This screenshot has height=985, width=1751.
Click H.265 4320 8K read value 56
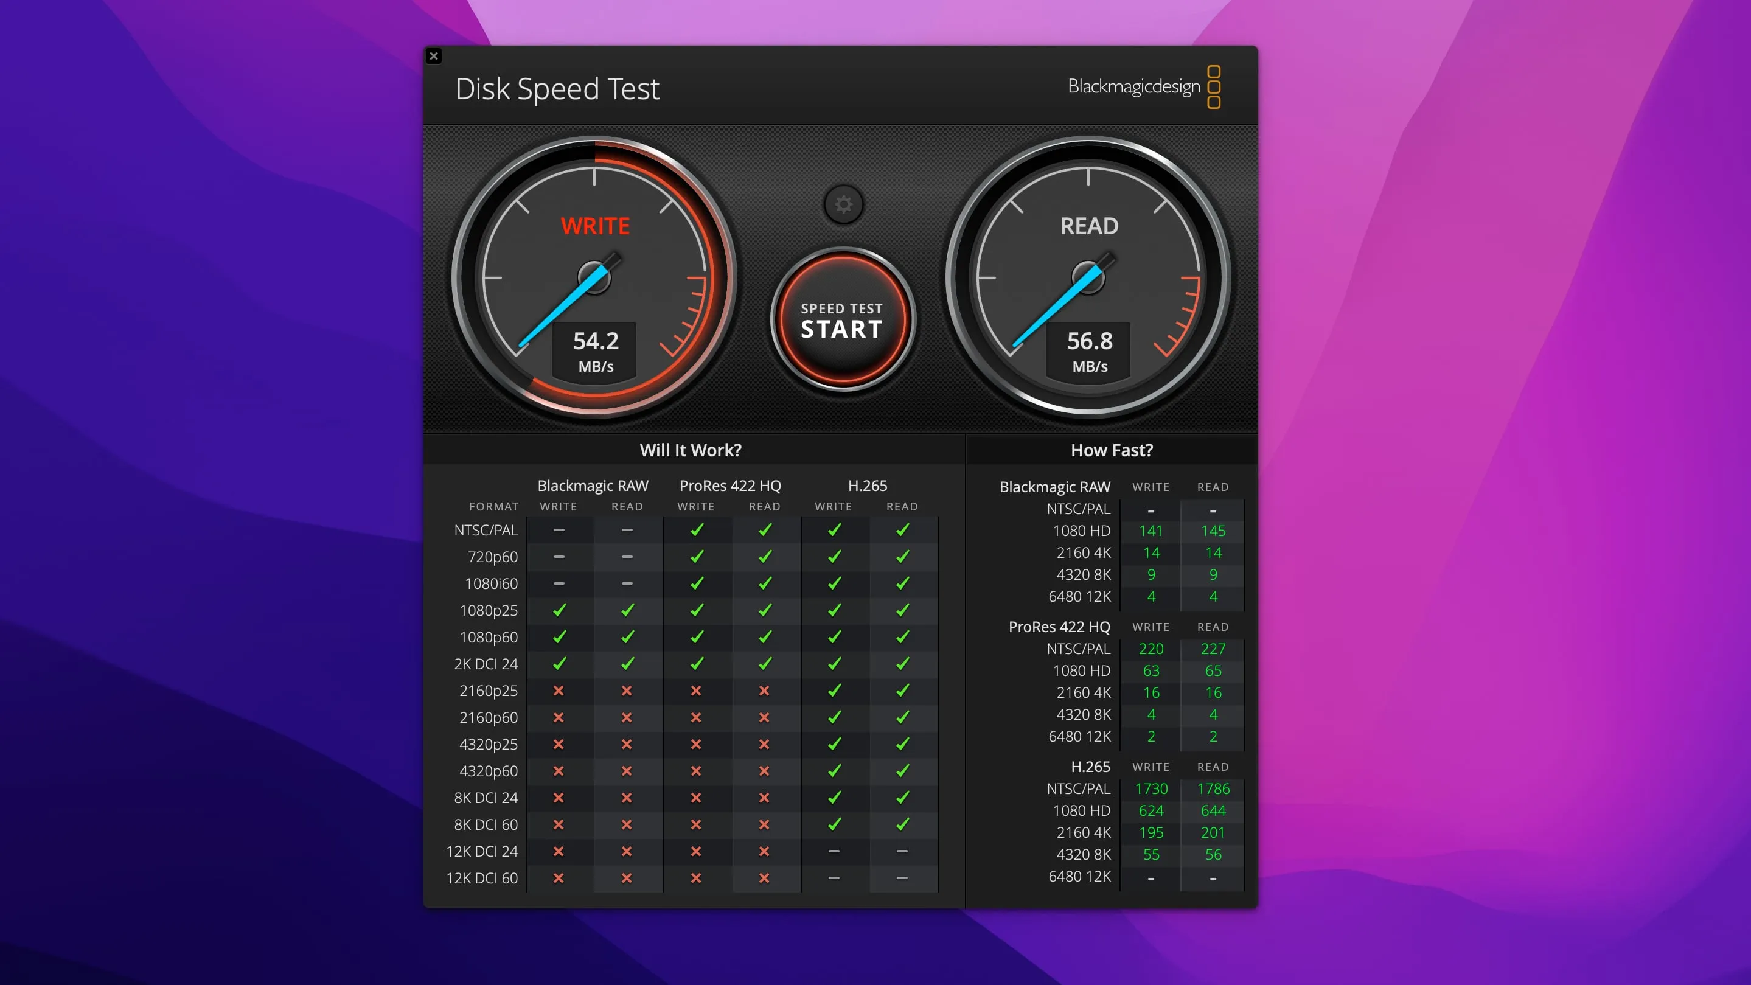pos(1213,854)
